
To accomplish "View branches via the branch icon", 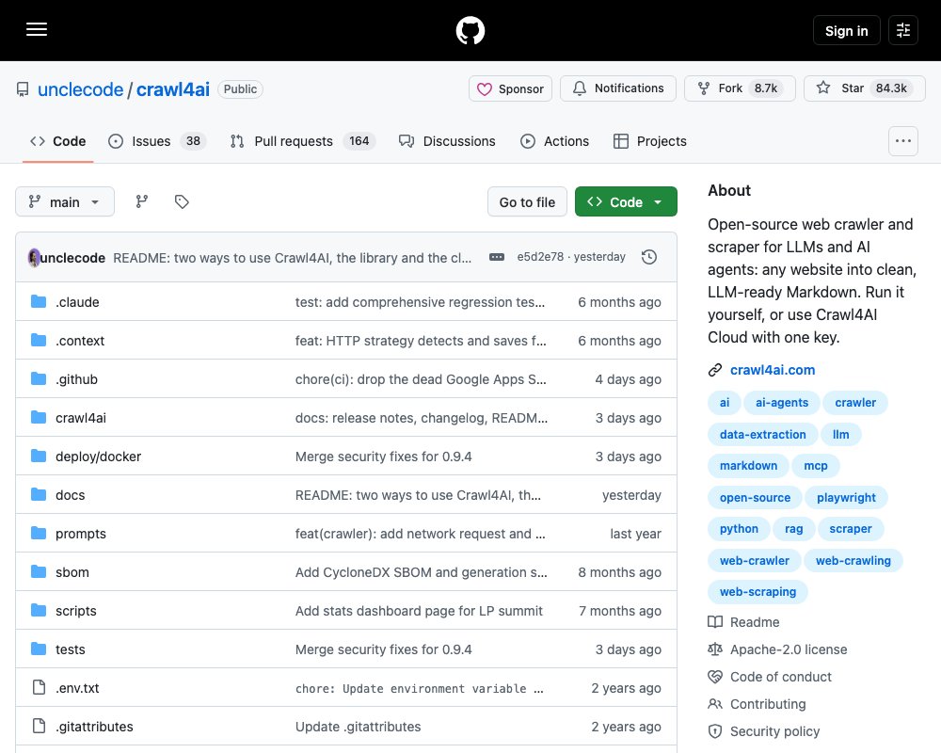I will click(x=142, y=201).
